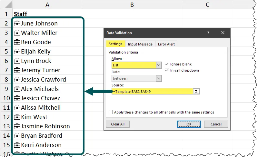Switch to the Input Message tab
Viewport: 258px width, 158px height.
[x=140, y=44]
